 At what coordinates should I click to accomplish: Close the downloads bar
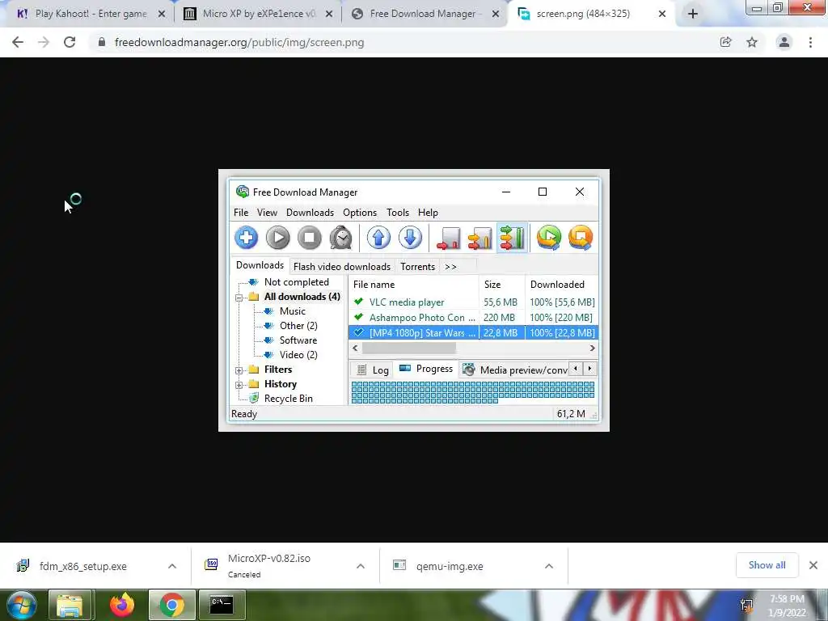[813, 565]
